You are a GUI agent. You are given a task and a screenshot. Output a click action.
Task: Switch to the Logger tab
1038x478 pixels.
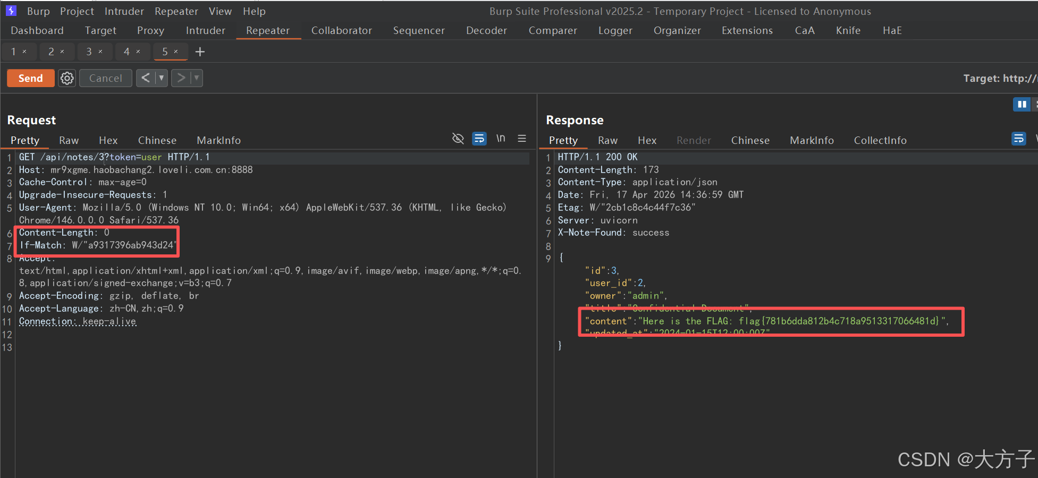[615, 30]
